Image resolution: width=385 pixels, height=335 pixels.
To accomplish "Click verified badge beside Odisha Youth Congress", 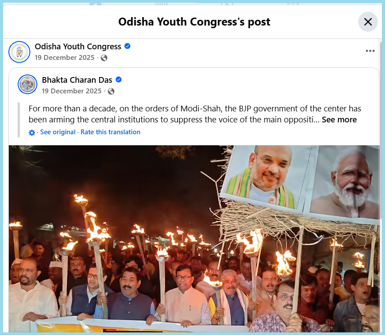I will pyautogui.click(x=128, y=46).
